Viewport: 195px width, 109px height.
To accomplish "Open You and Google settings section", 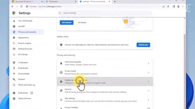I will click(x=25, y=21).
